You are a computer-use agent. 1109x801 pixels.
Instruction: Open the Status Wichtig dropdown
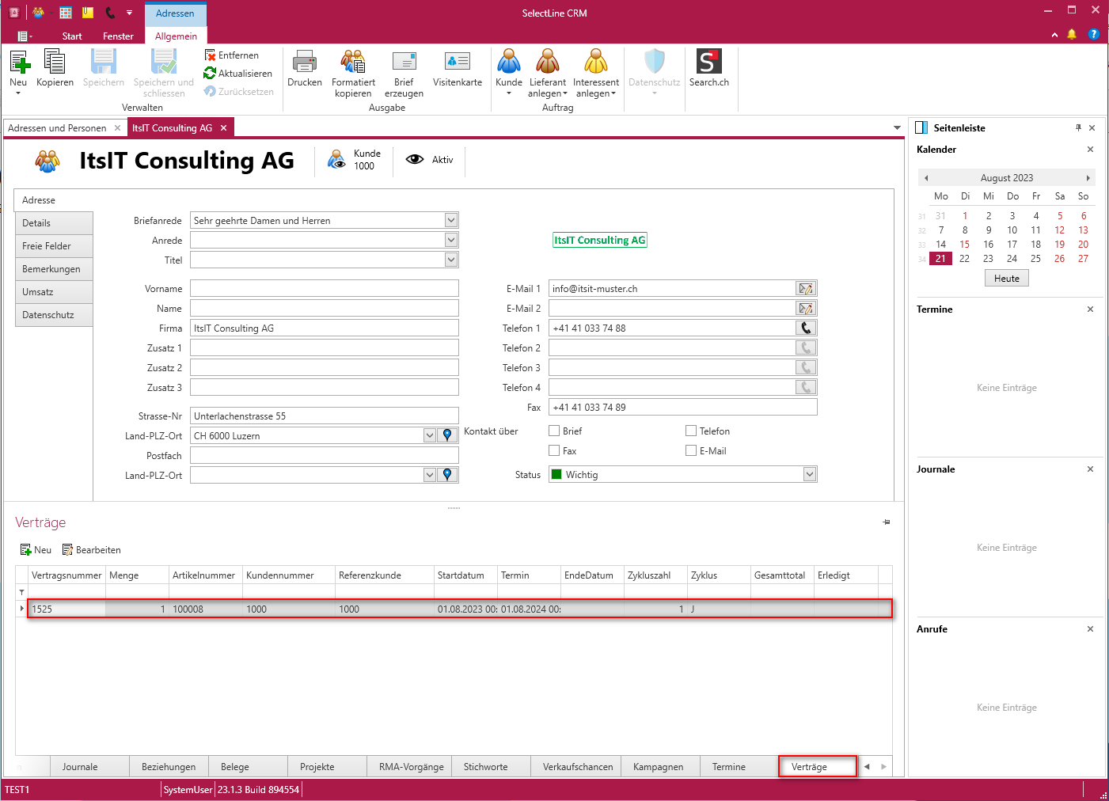click(810, 474)
